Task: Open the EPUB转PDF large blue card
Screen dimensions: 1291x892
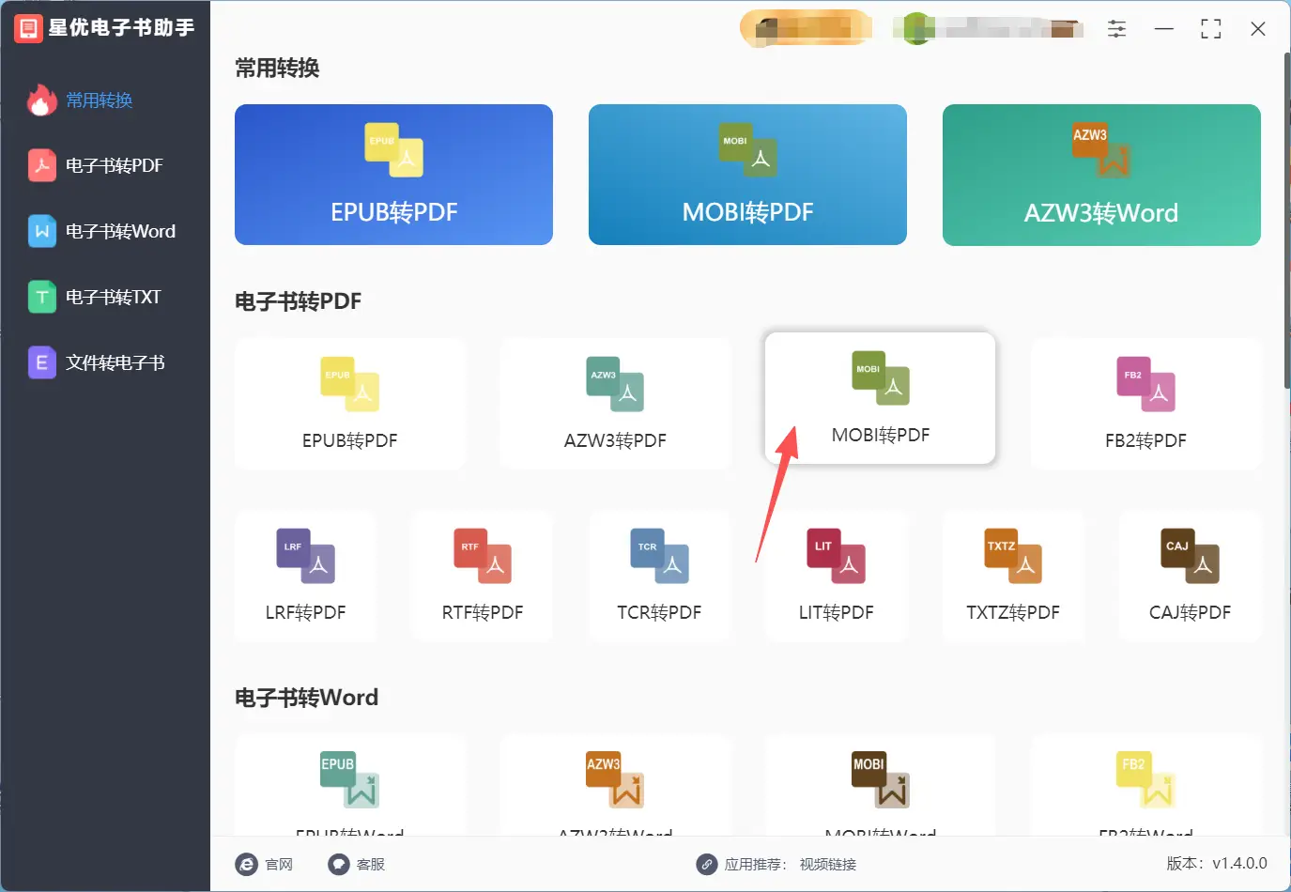Action: pos(393,175)
